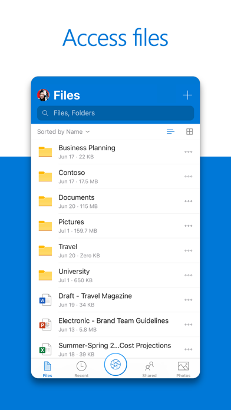The height and width of the screenshot is (410, 231).
Task: Show more options for Contoso
Action: click(x=189, y=177)
